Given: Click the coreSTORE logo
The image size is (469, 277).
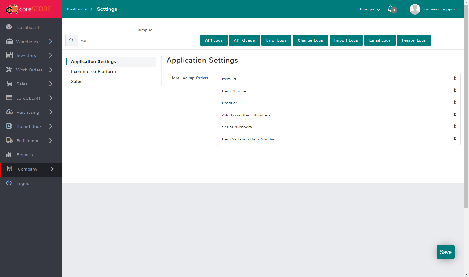Looking at the screenshot, I should [x=29, y=9].
